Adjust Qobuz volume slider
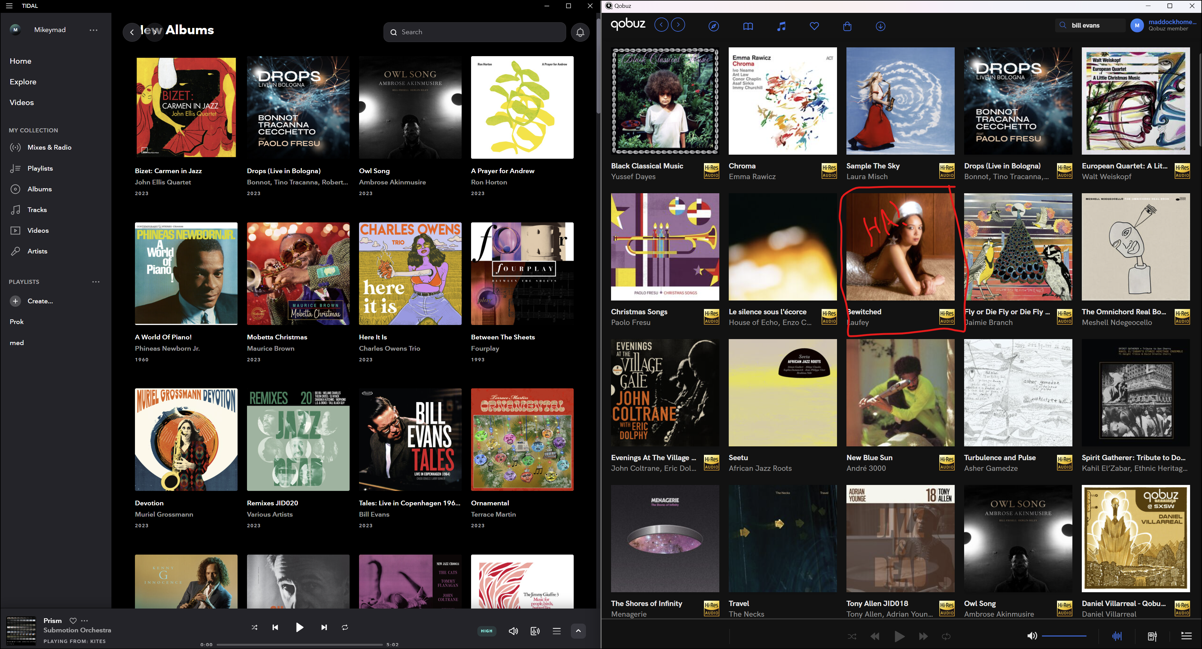Viewport: 1202px width, 649px height. tap(1064, 636)
